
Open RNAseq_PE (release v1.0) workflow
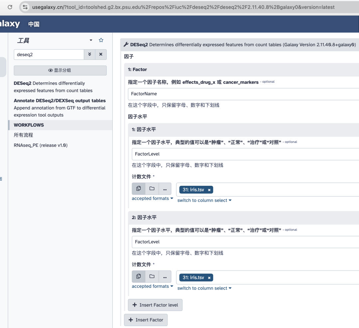point(41,145)
